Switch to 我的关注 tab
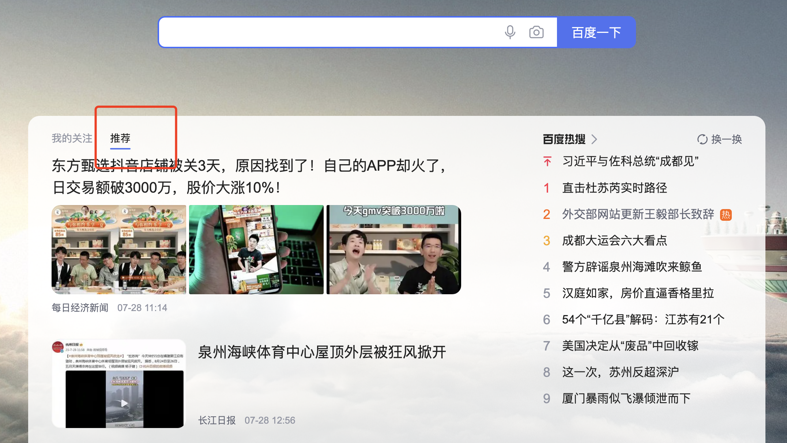Image resolution: width=787 pixels, height=443 pixels. (x=72, y=139)
